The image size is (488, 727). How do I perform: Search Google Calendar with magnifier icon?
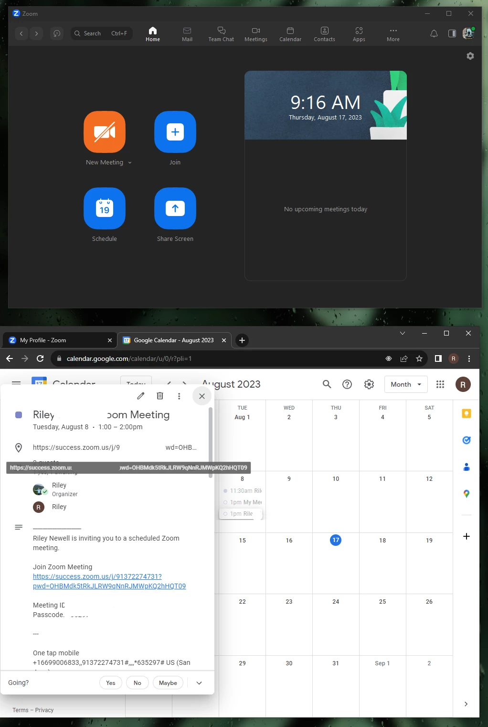pyautogui.click(x=327, y=384)
